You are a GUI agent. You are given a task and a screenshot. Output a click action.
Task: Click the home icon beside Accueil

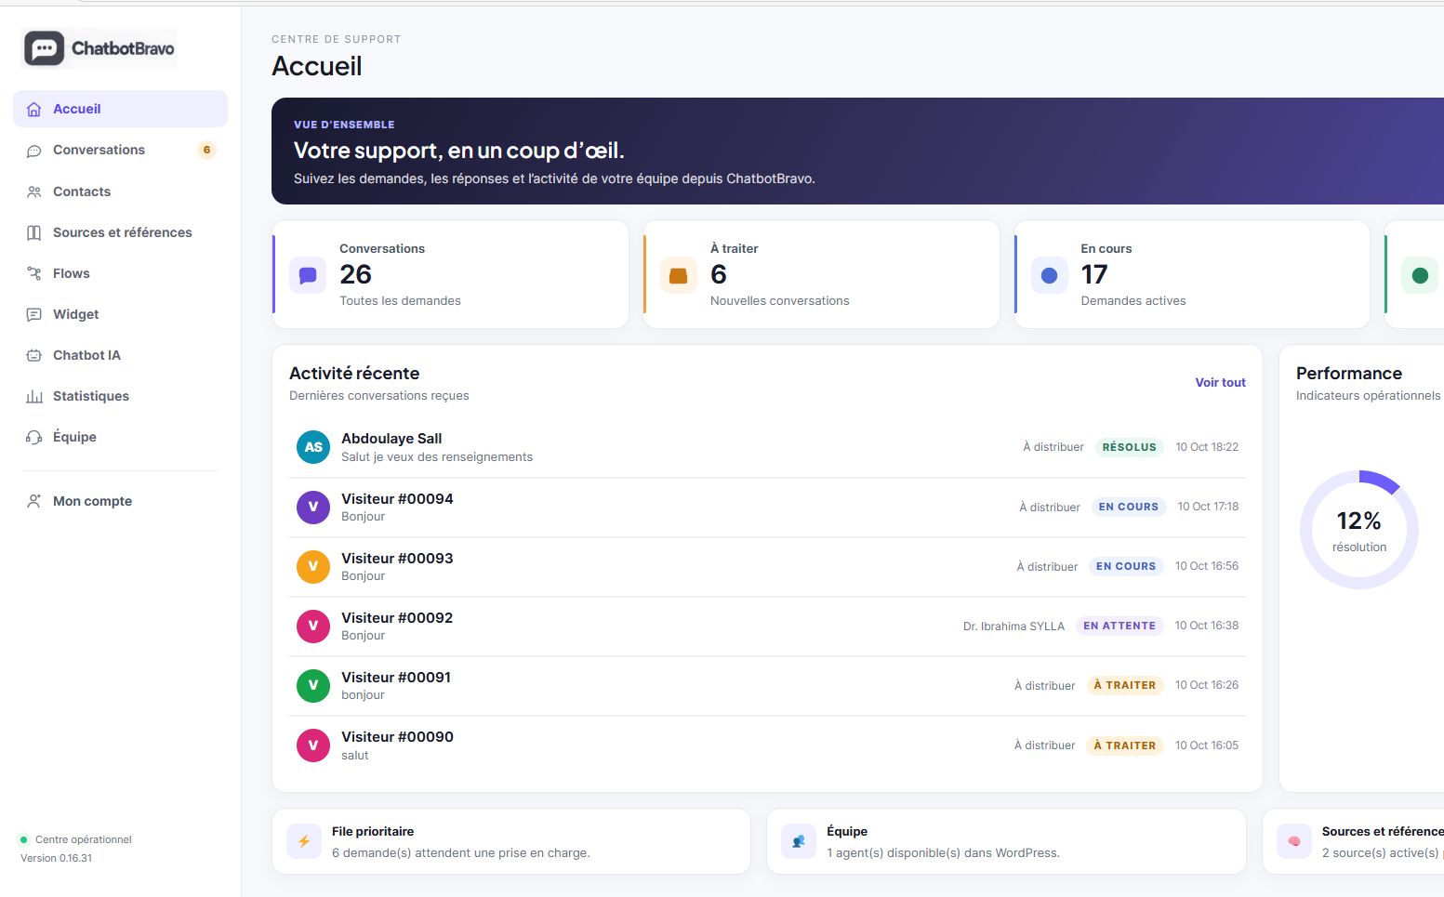tap(34, 109)
